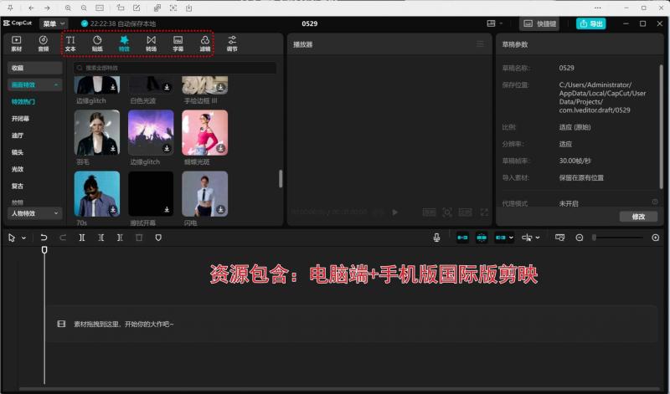Click the 滤镜 filters icon

(x=205, y=40)
